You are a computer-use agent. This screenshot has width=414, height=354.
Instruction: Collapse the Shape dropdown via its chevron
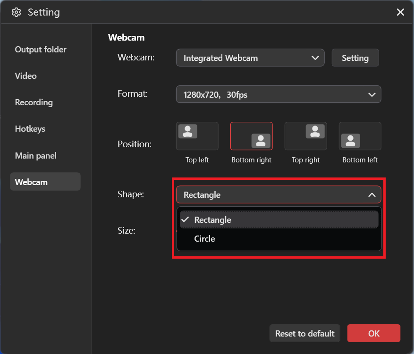click(x=372, y=194)
